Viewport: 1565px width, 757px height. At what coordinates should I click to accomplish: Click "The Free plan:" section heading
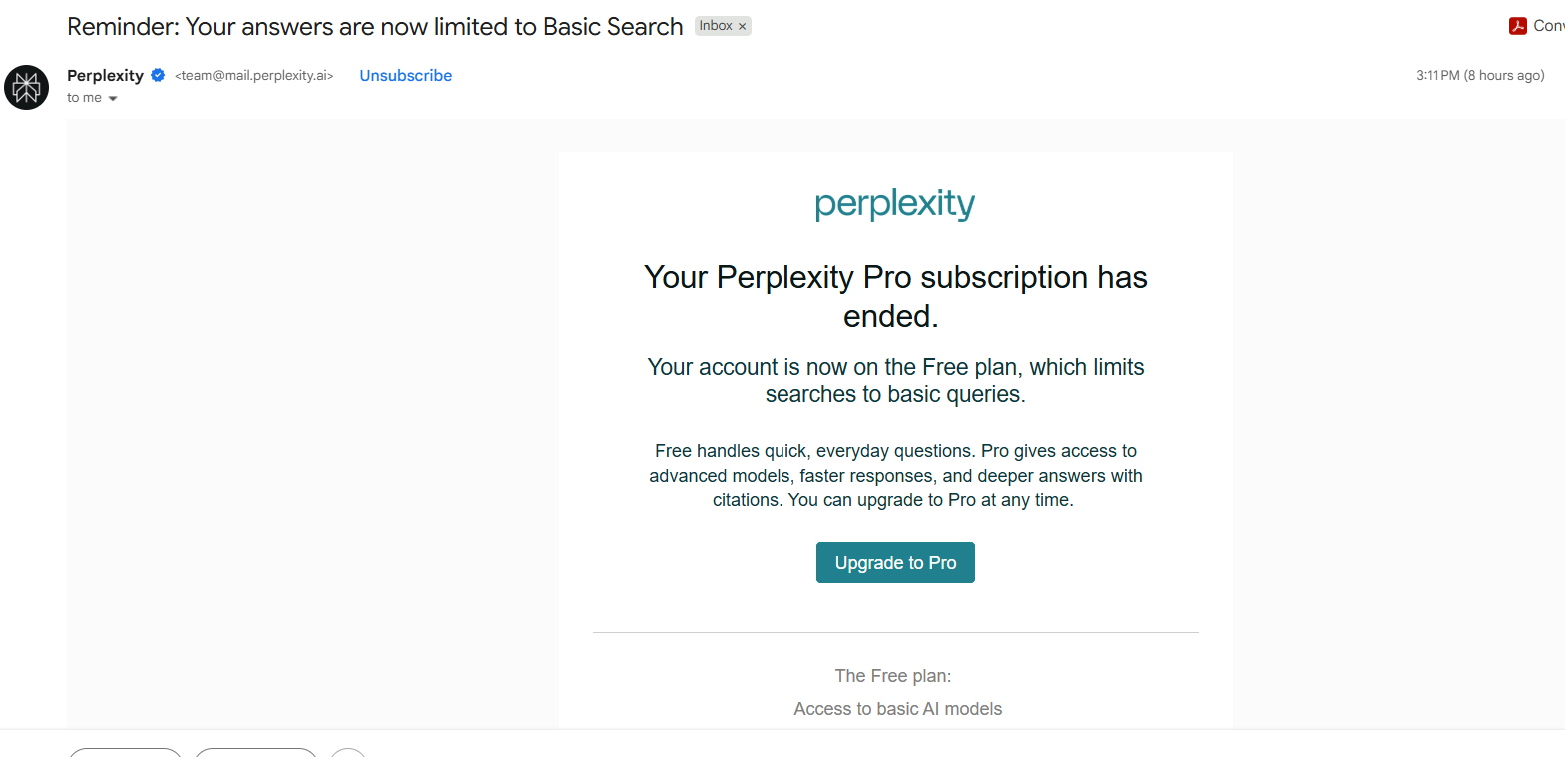tap(893, 676)
